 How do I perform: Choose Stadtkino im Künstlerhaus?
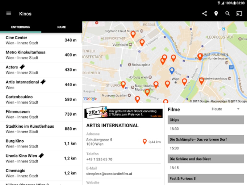click(x=41, y=129)
